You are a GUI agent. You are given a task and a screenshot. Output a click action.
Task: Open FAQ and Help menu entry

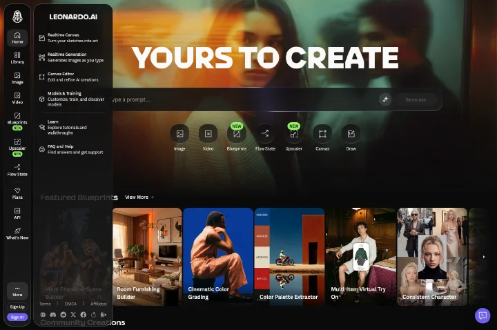click(72, 149)
